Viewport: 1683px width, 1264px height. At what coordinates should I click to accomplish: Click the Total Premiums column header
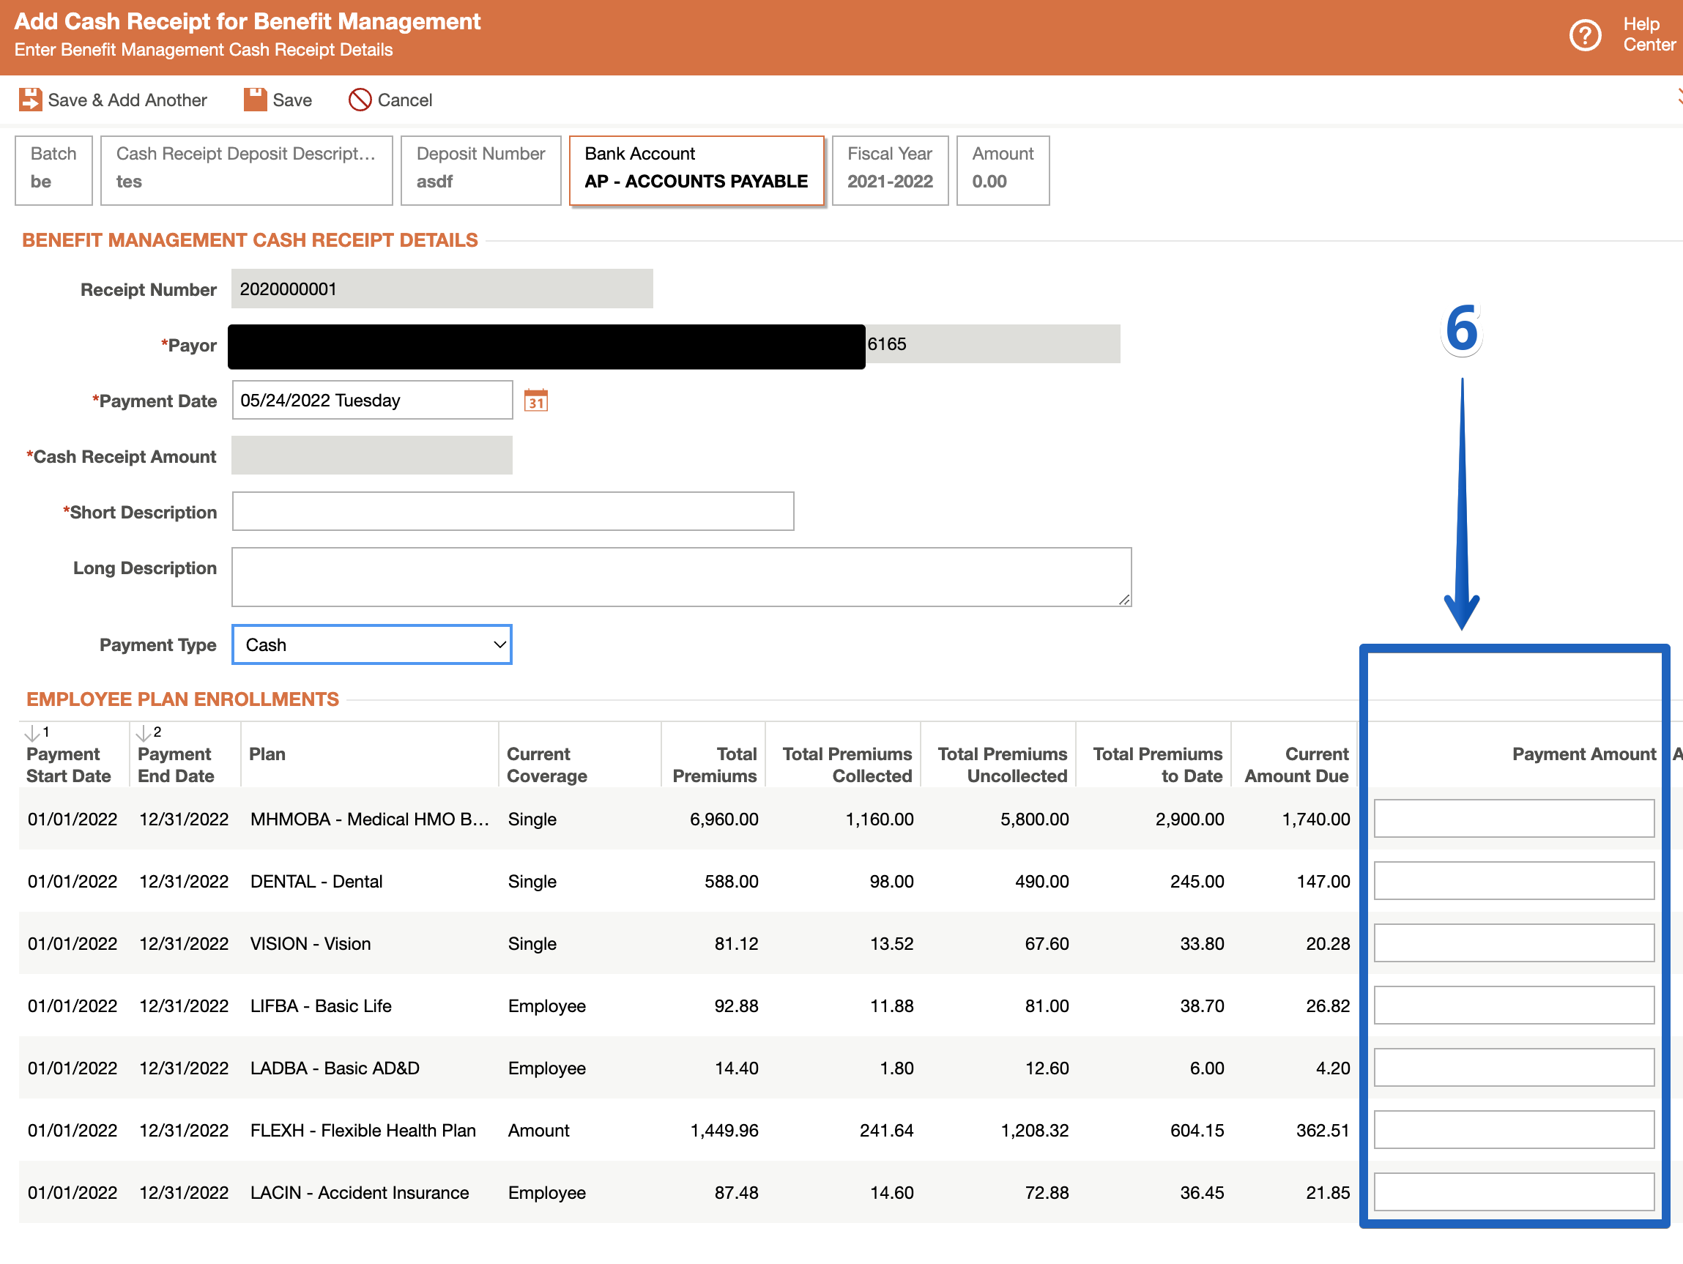coord(715,765)
